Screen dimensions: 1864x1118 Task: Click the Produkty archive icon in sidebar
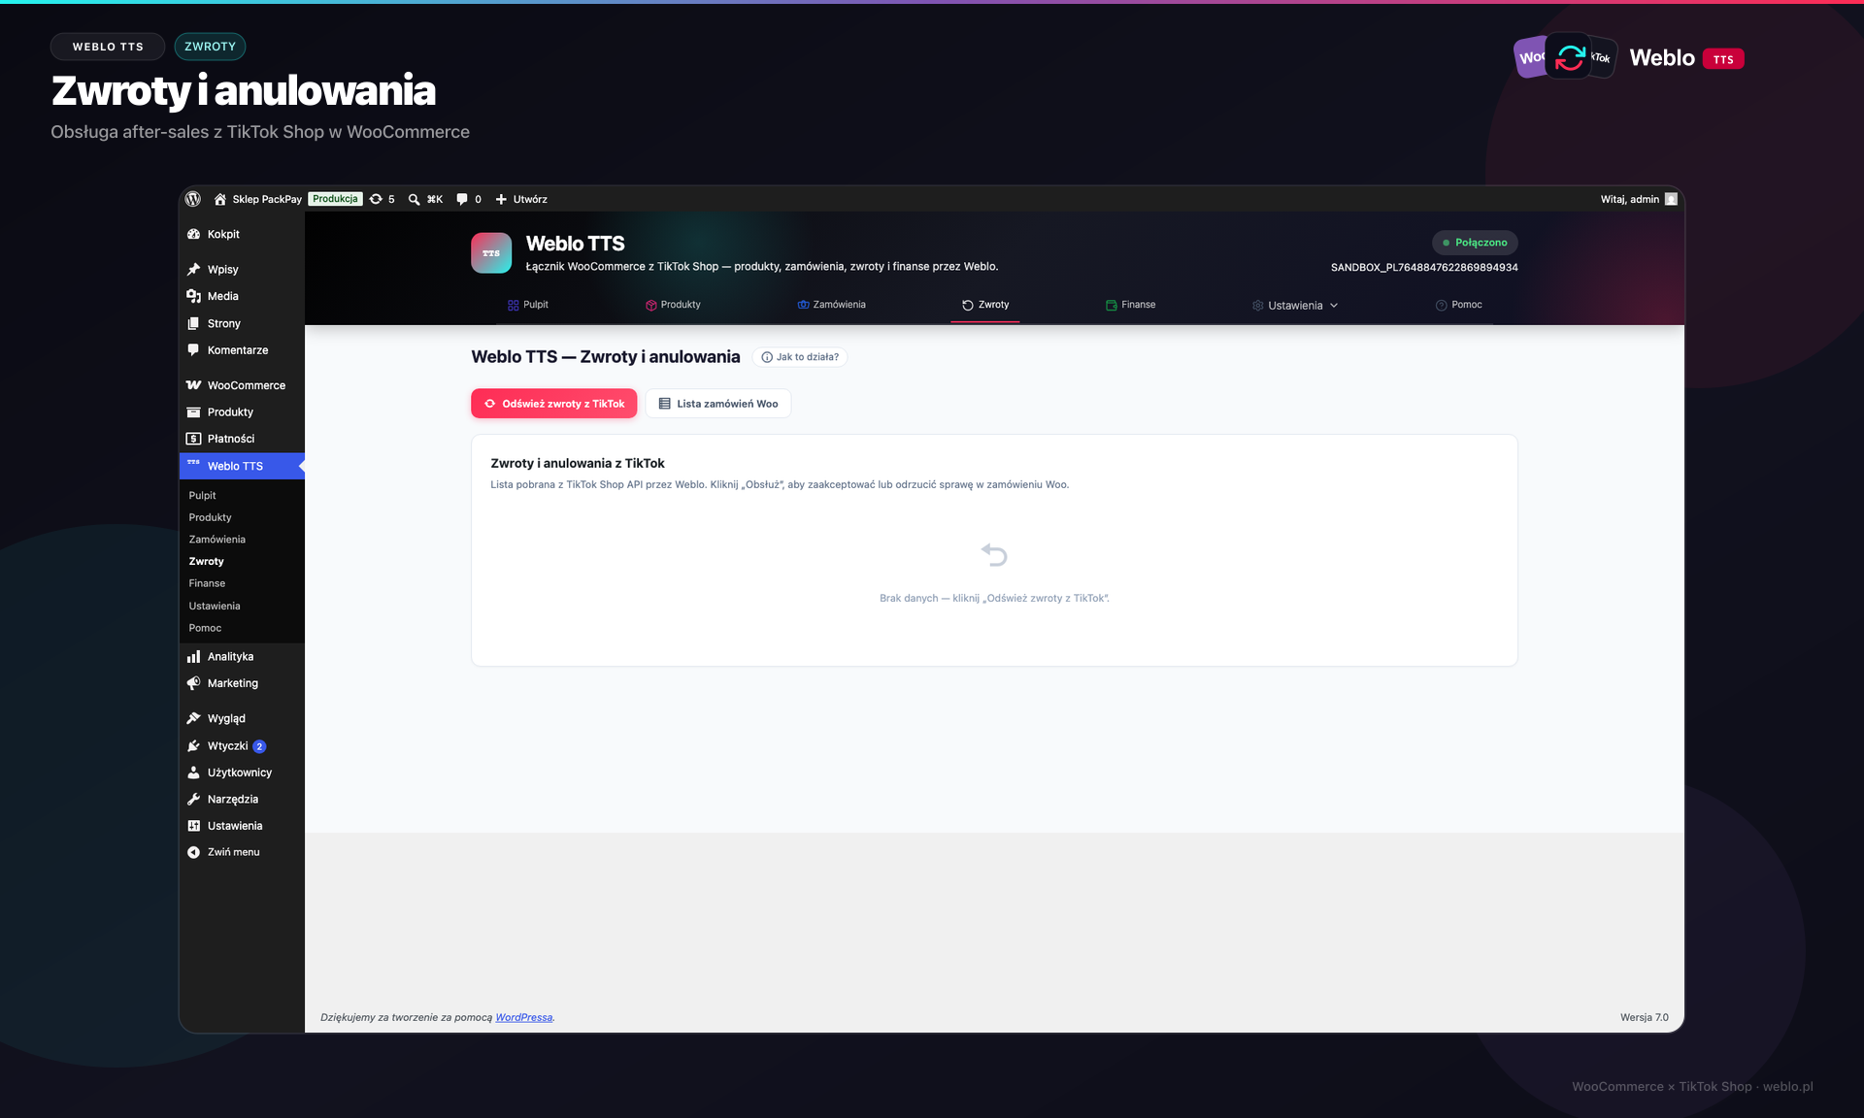pos(193,412)
